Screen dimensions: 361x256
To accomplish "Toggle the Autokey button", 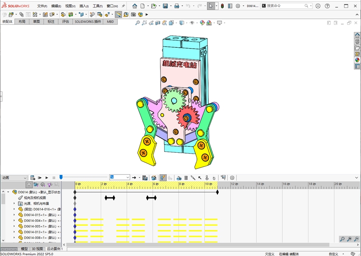I will tap(163, 178).
